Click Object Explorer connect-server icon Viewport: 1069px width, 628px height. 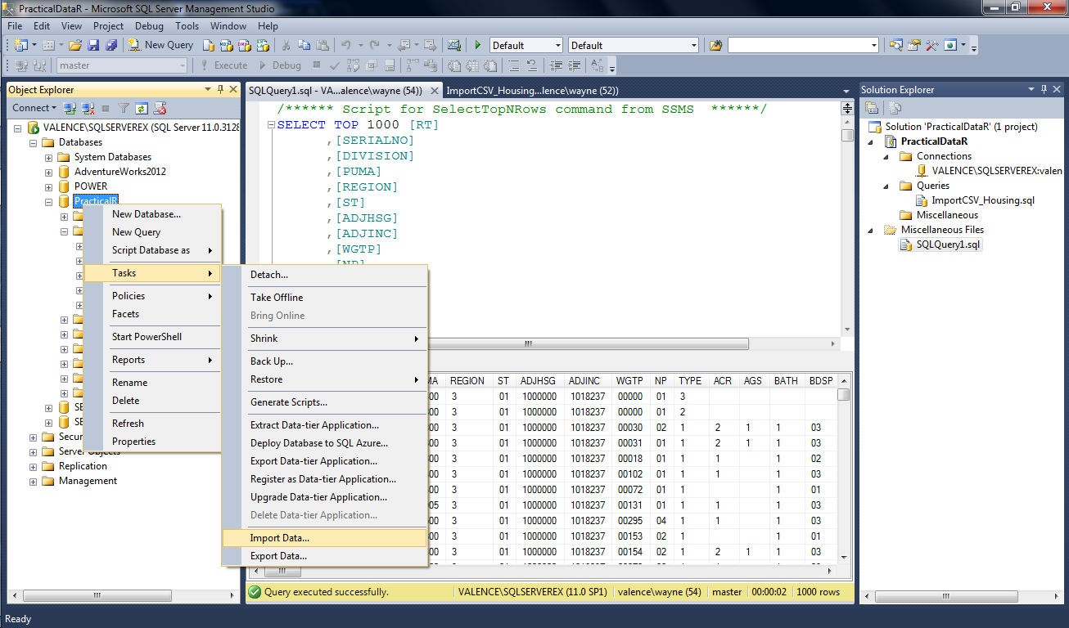(x=70, y=108)
